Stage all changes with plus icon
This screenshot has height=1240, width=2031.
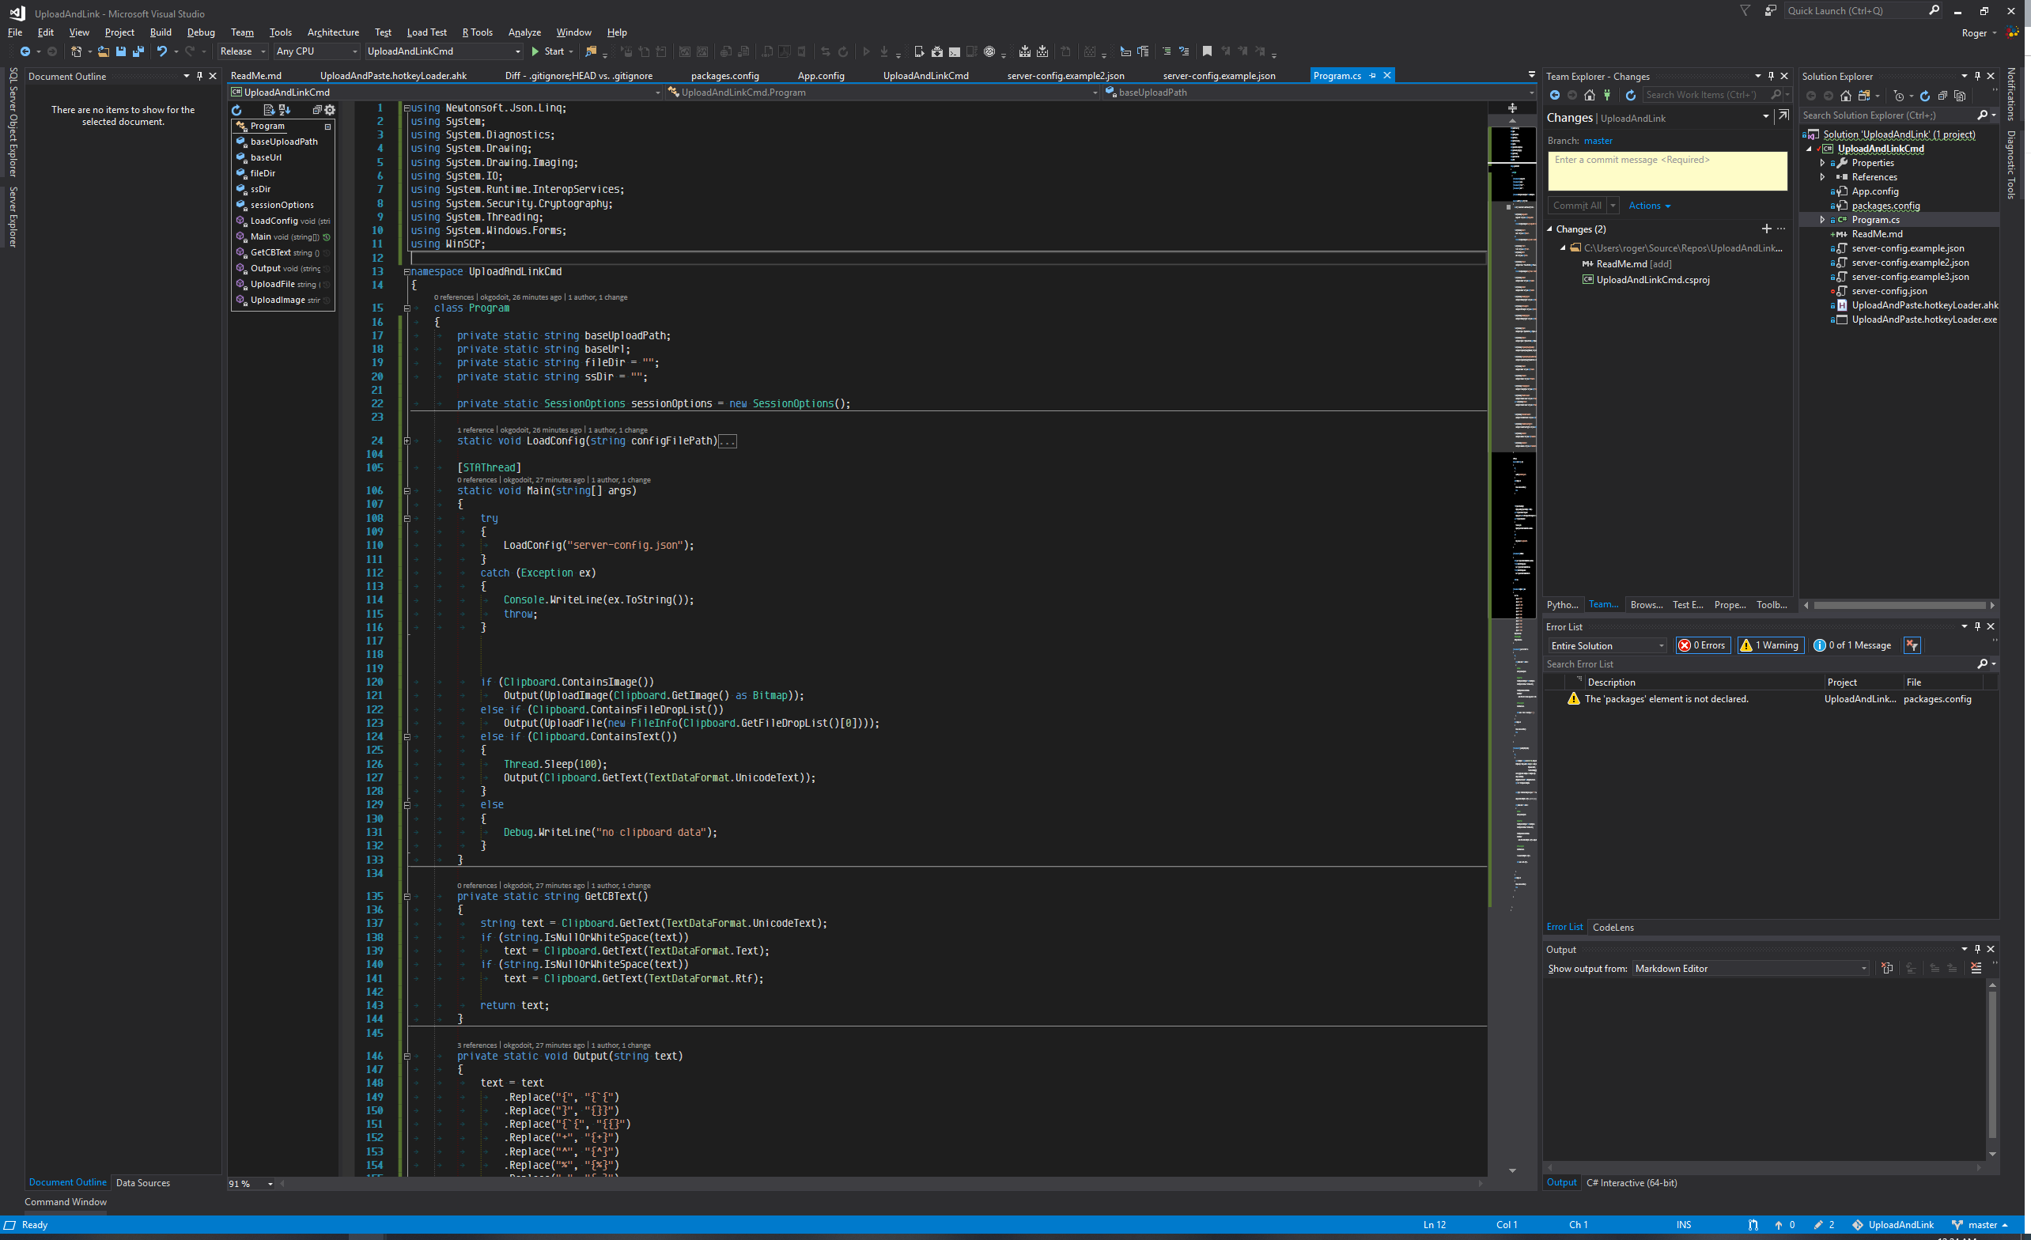(1766, 229)
